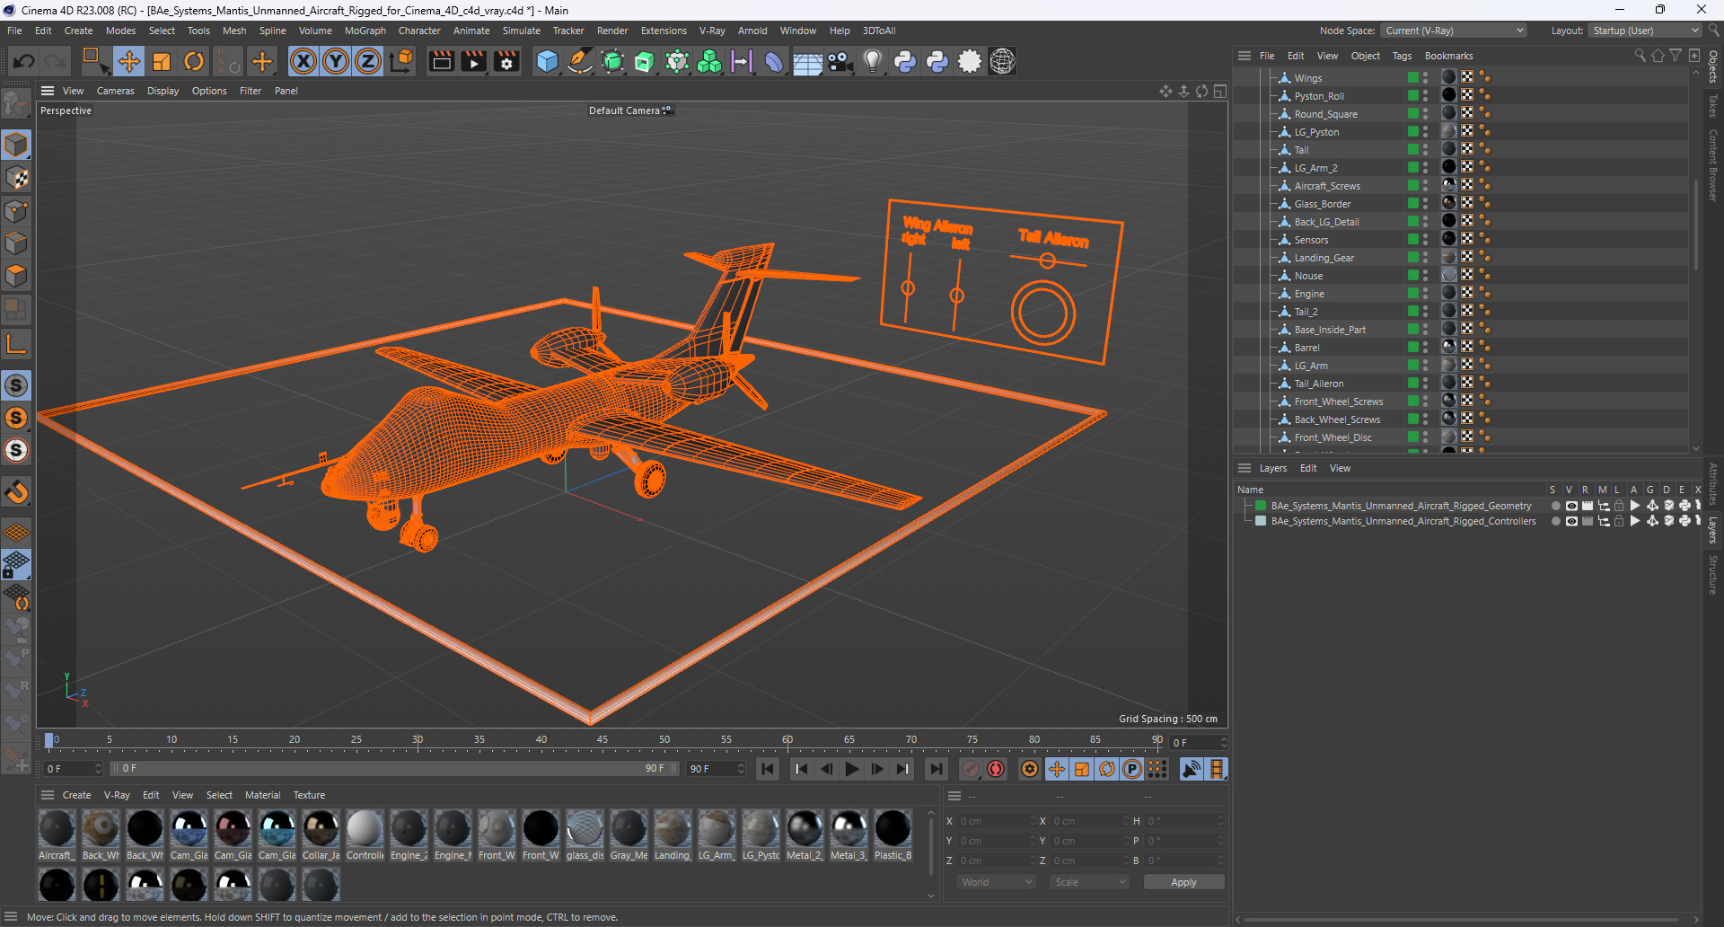Open the V-Ray menu in the main menu bar
The width and height of the screenshot is (1724, 927).
point(712,31)
